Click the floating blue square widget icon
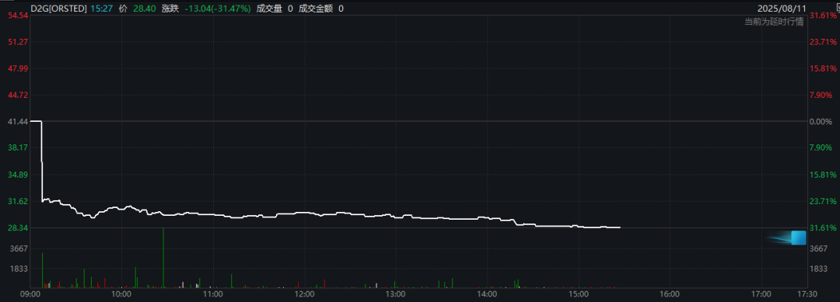840x302 pixels. [799, 238]
